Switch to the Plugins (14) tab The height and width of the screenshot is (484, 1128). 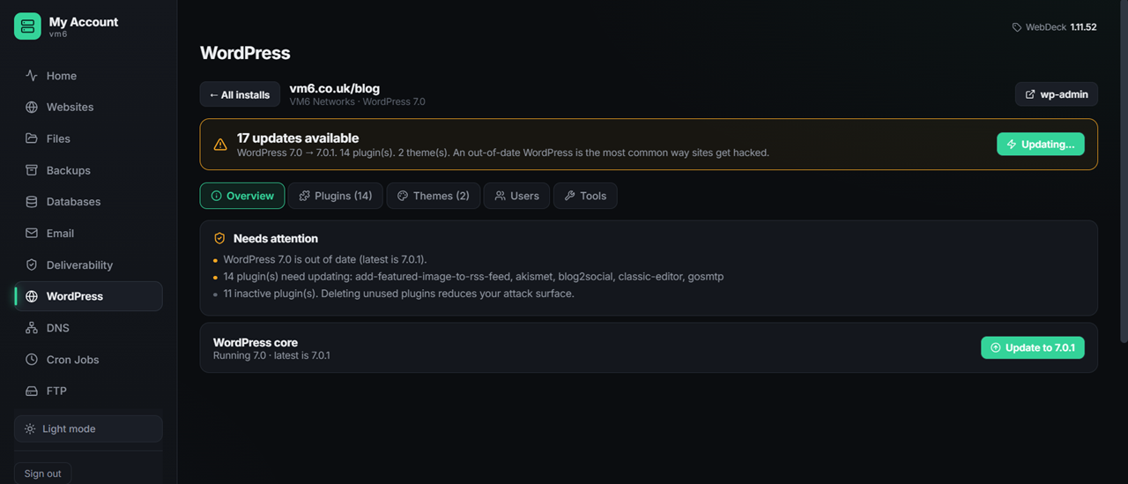pyautogui.click(x=336, y=196)
